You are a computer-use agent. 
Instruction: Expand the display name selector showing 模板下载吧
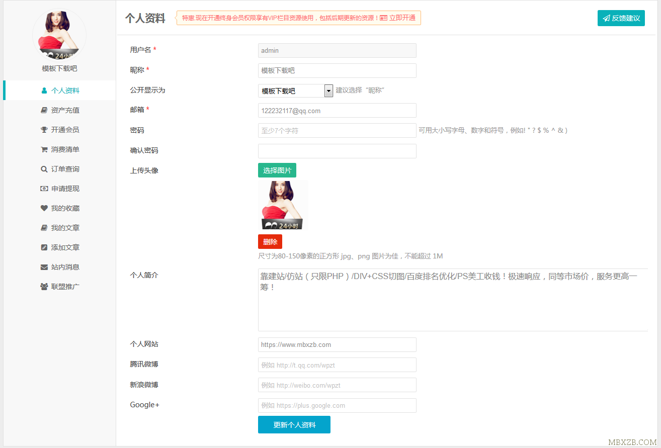click(295, 91)
